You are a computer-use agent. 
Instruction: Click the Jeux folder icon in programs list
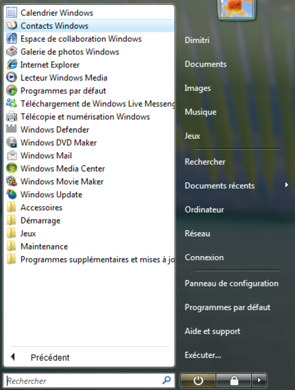tap(12, 233)
